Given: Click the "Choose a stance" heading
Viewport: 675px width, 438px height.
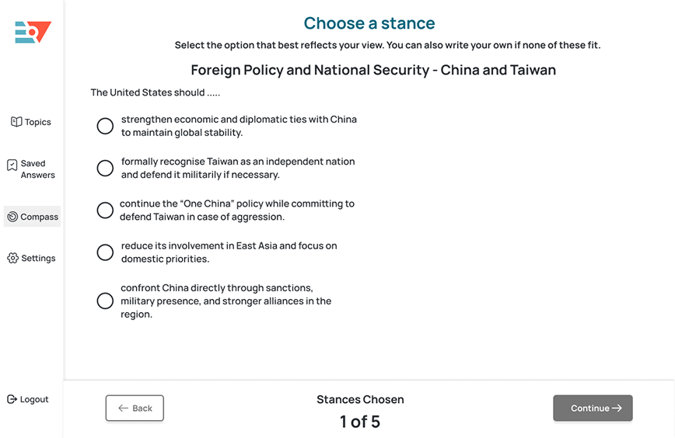Looking at the screenshot, I should click(x=369, y=23).
